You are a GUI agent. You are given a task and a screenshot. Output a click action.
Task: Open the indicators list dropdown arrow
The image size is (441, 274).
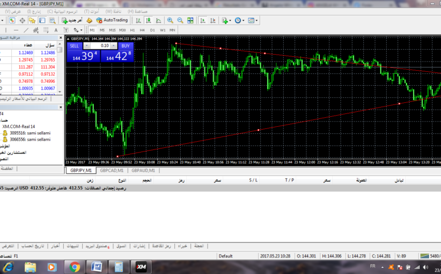pos(230,20)
